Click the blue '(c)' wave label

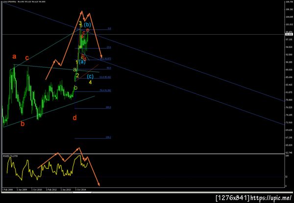tap(90, 76)
